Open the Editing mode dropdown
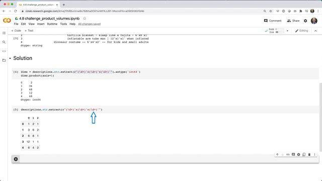The height and width of the screenshot is (181, 322). pos(301,31)
